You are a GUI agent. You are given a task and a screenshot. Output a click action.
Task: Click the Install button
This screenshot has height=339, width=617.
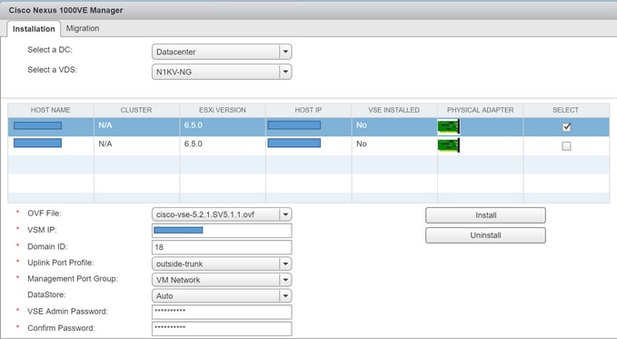click(485, 215)
